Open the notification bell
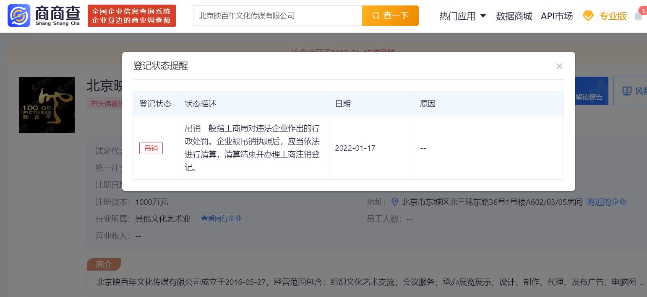The width and height of the screenshot is (647, 297). [x=638, y=16]
